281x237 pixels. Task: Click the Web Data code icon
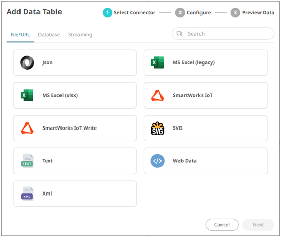point(157,161)
